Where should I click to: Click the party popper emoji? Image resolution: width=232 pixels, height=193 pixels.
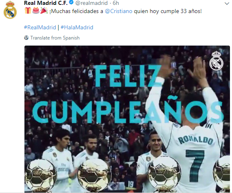[44, 11]
